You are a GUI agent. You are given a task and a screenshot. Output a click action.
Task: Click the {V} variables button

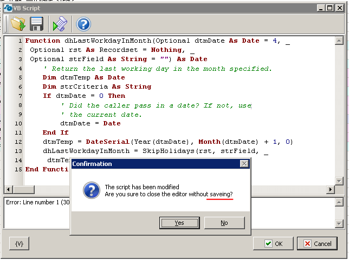click(20, 244)
